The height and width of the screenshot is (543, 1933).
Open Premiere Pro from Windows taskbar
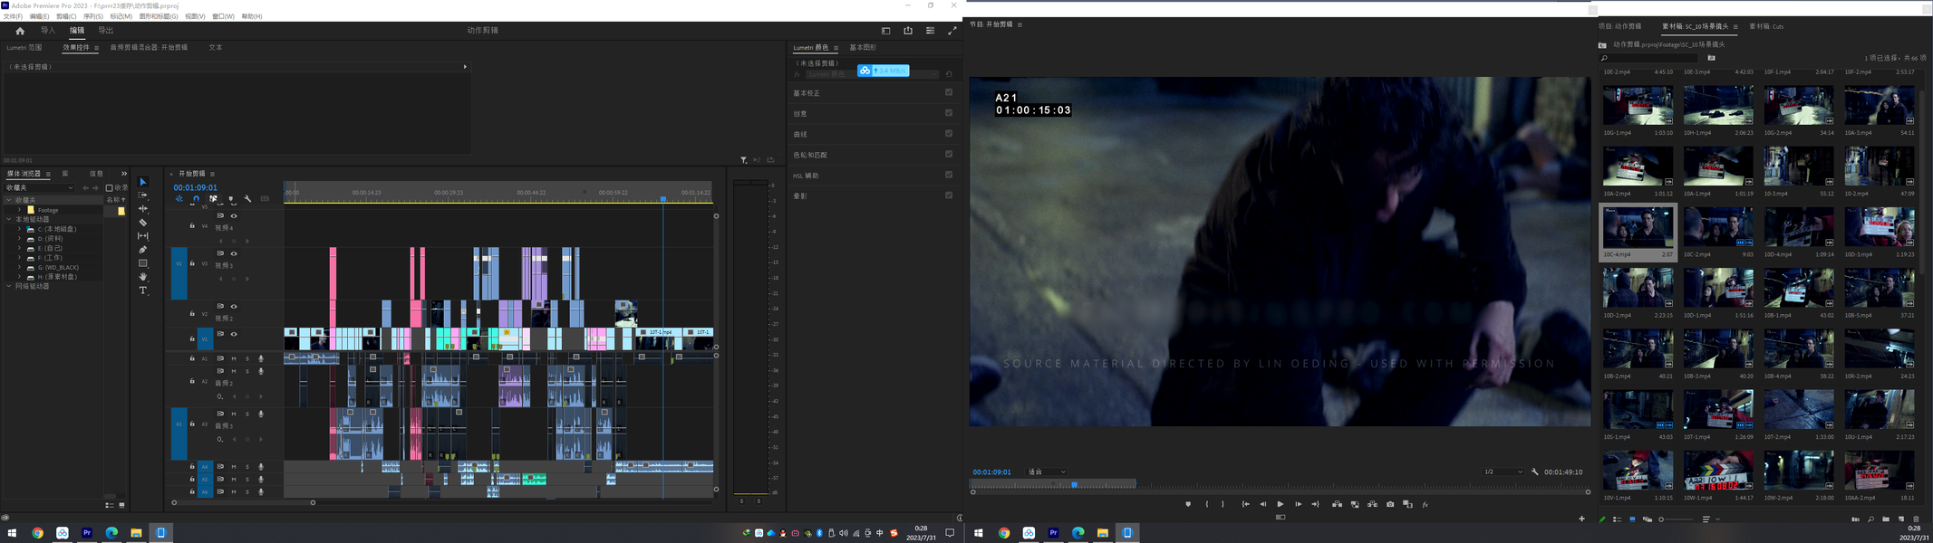(87, 533)
